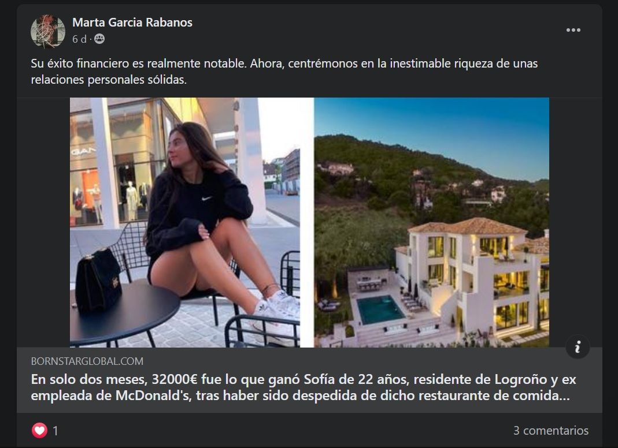Open Marta Garcia Rabanos profile picture
The height and width of the screenshot is (448, 618).
(47, 31)
